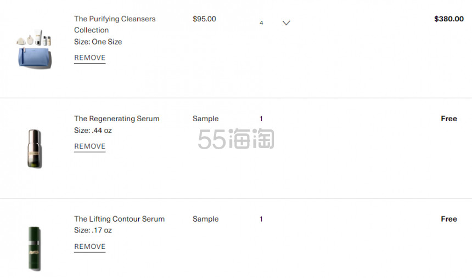Open the Purifying Cleansers Collection product image
The image size is (472, 278).
coord(35,48)
